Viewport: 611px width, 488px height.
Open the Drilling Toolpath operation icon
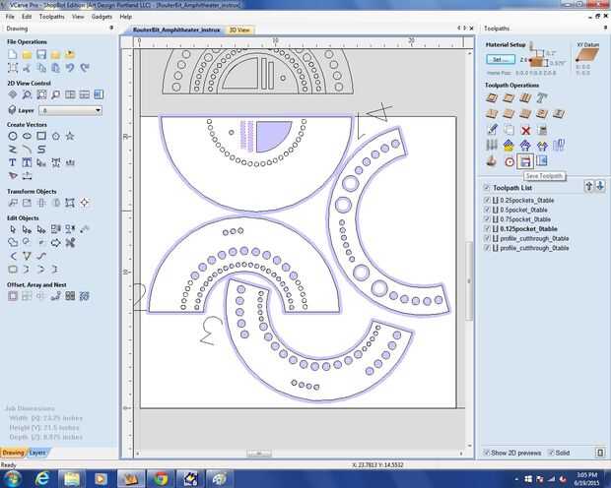coord(525,98)
